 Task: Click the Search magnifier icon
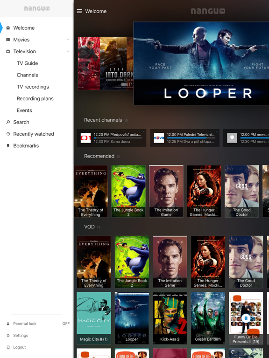coord(8,122)
